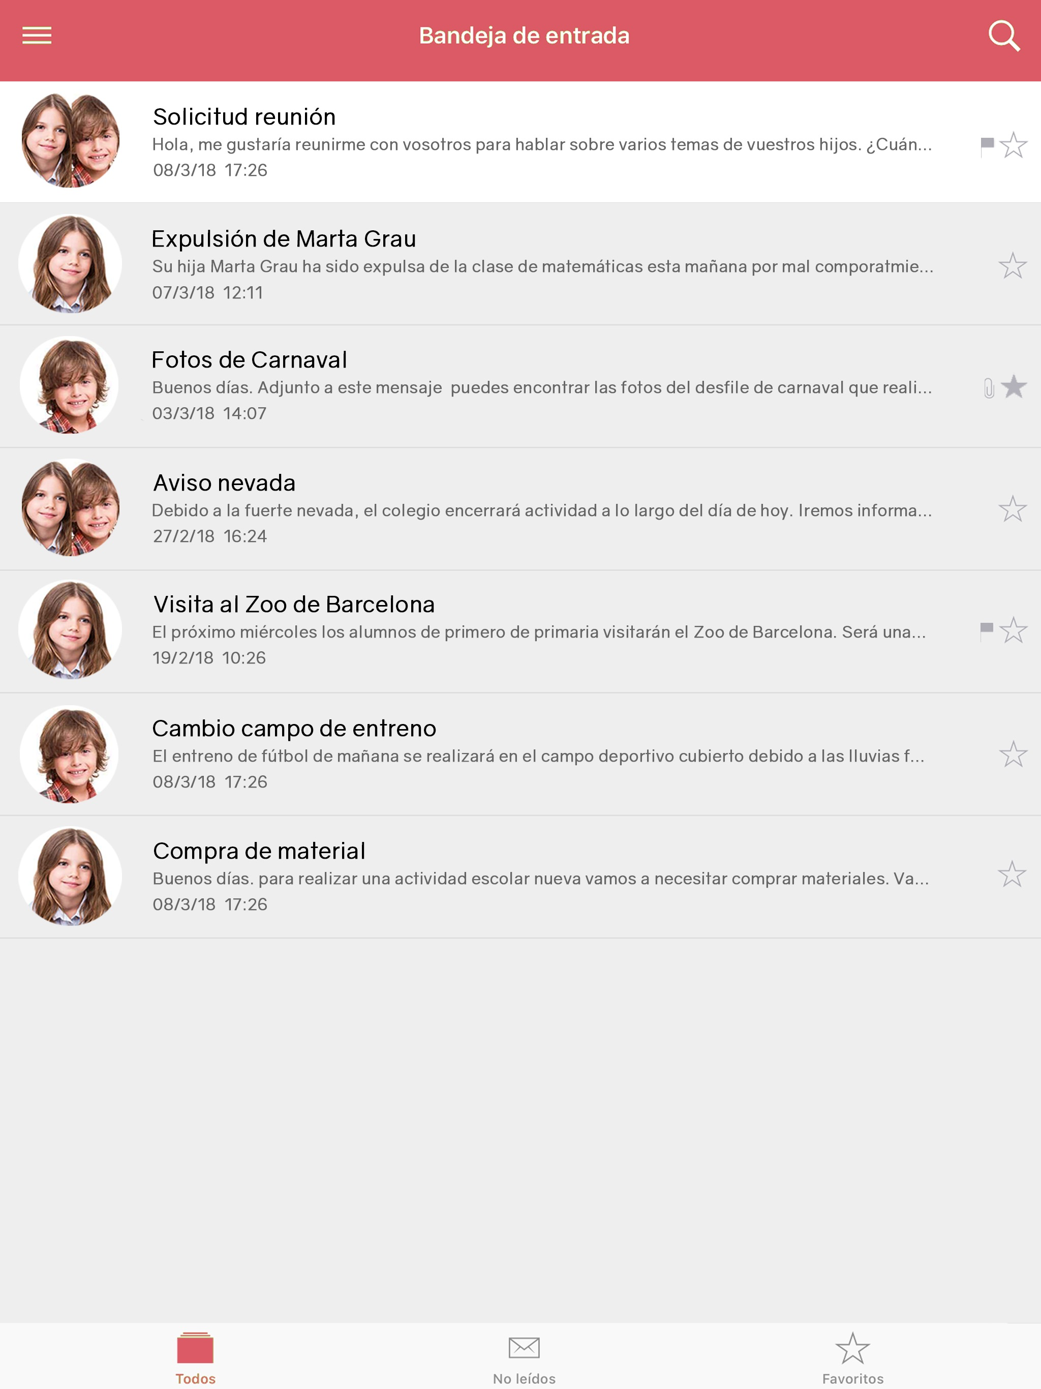
Task: Click flag icon on Solicitud reunión
Action: (x=987, y=146)
